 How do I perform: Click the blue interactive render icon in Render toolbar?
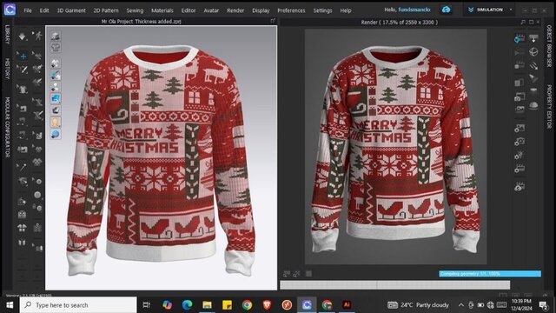click(x=520, y=38)
